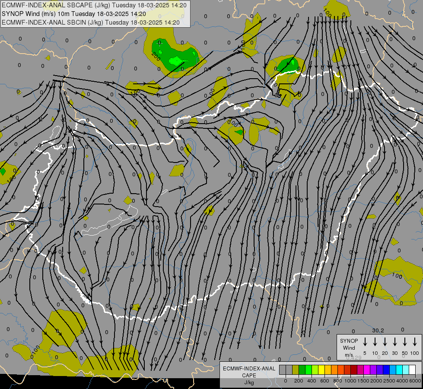Image resolution: width=423 pixels, height=389 pixels.
Task: Click the '30.2' value above the wind legend
Action: (x=378, y=330)
